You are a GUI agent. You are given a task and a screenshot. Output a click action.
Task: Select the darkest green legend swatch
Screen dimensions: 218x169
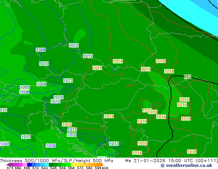click(51, 165)
